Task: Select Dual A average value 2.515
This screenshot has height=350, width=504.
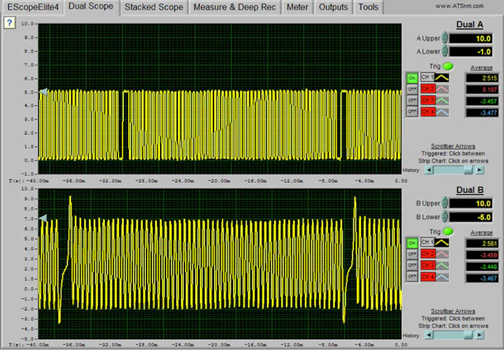Action: click(482, 78)
